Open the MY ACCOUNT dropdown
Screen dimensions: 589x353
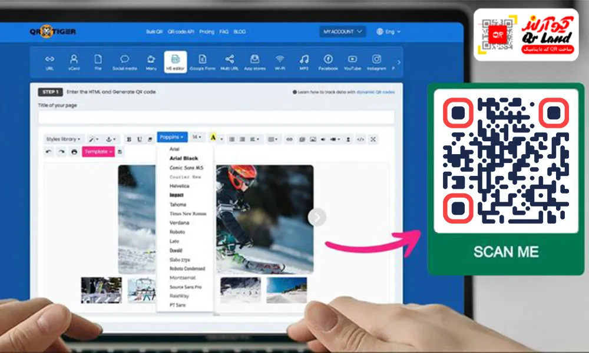tap(343, 32)
